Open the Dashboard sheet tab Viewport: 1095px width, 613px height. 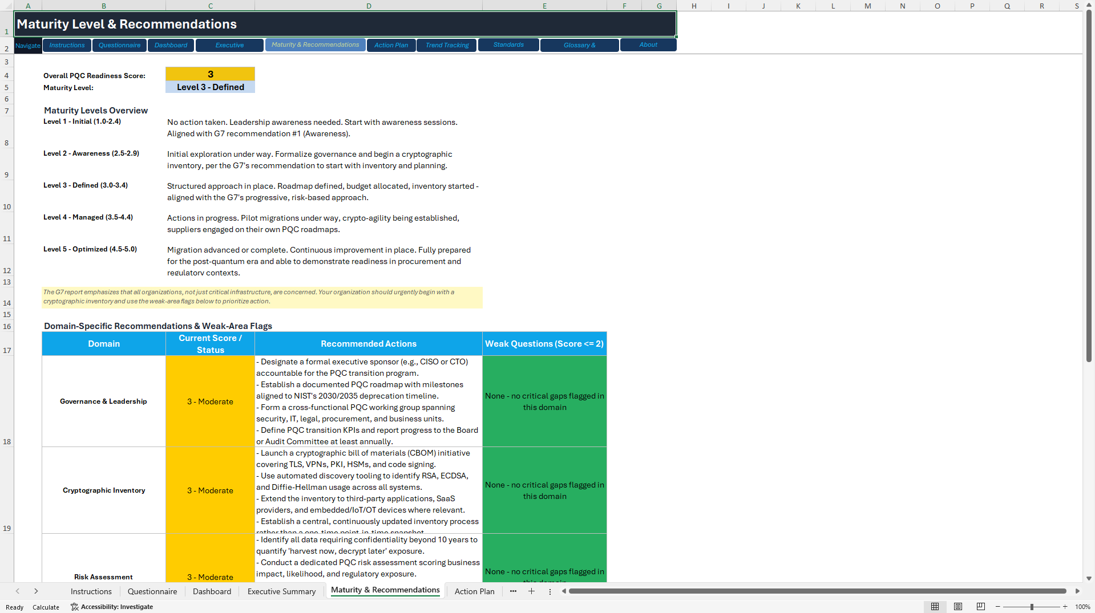tap(212, 591)
